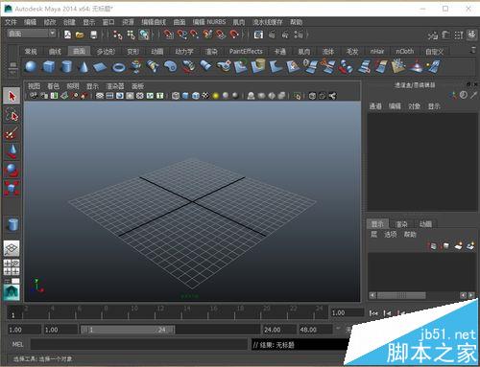Screen dimensions: 480x367
Task: Switch to the PaintEffects shelf tab
Action: 246,51
